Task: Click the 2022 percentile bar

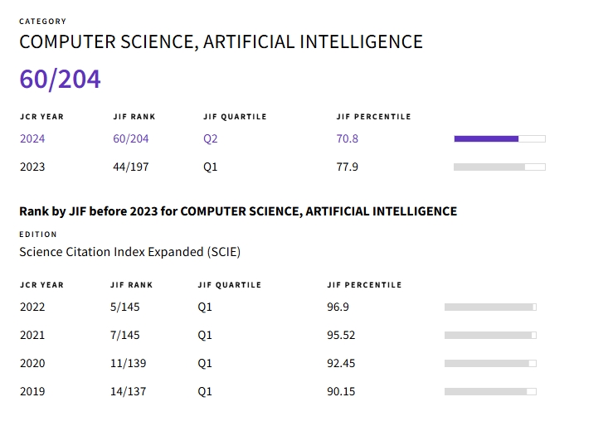Action: (490, 307)
